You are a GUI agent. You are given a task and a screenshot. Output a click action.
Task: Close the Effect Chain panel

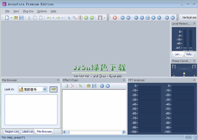[x=124, y=80]
